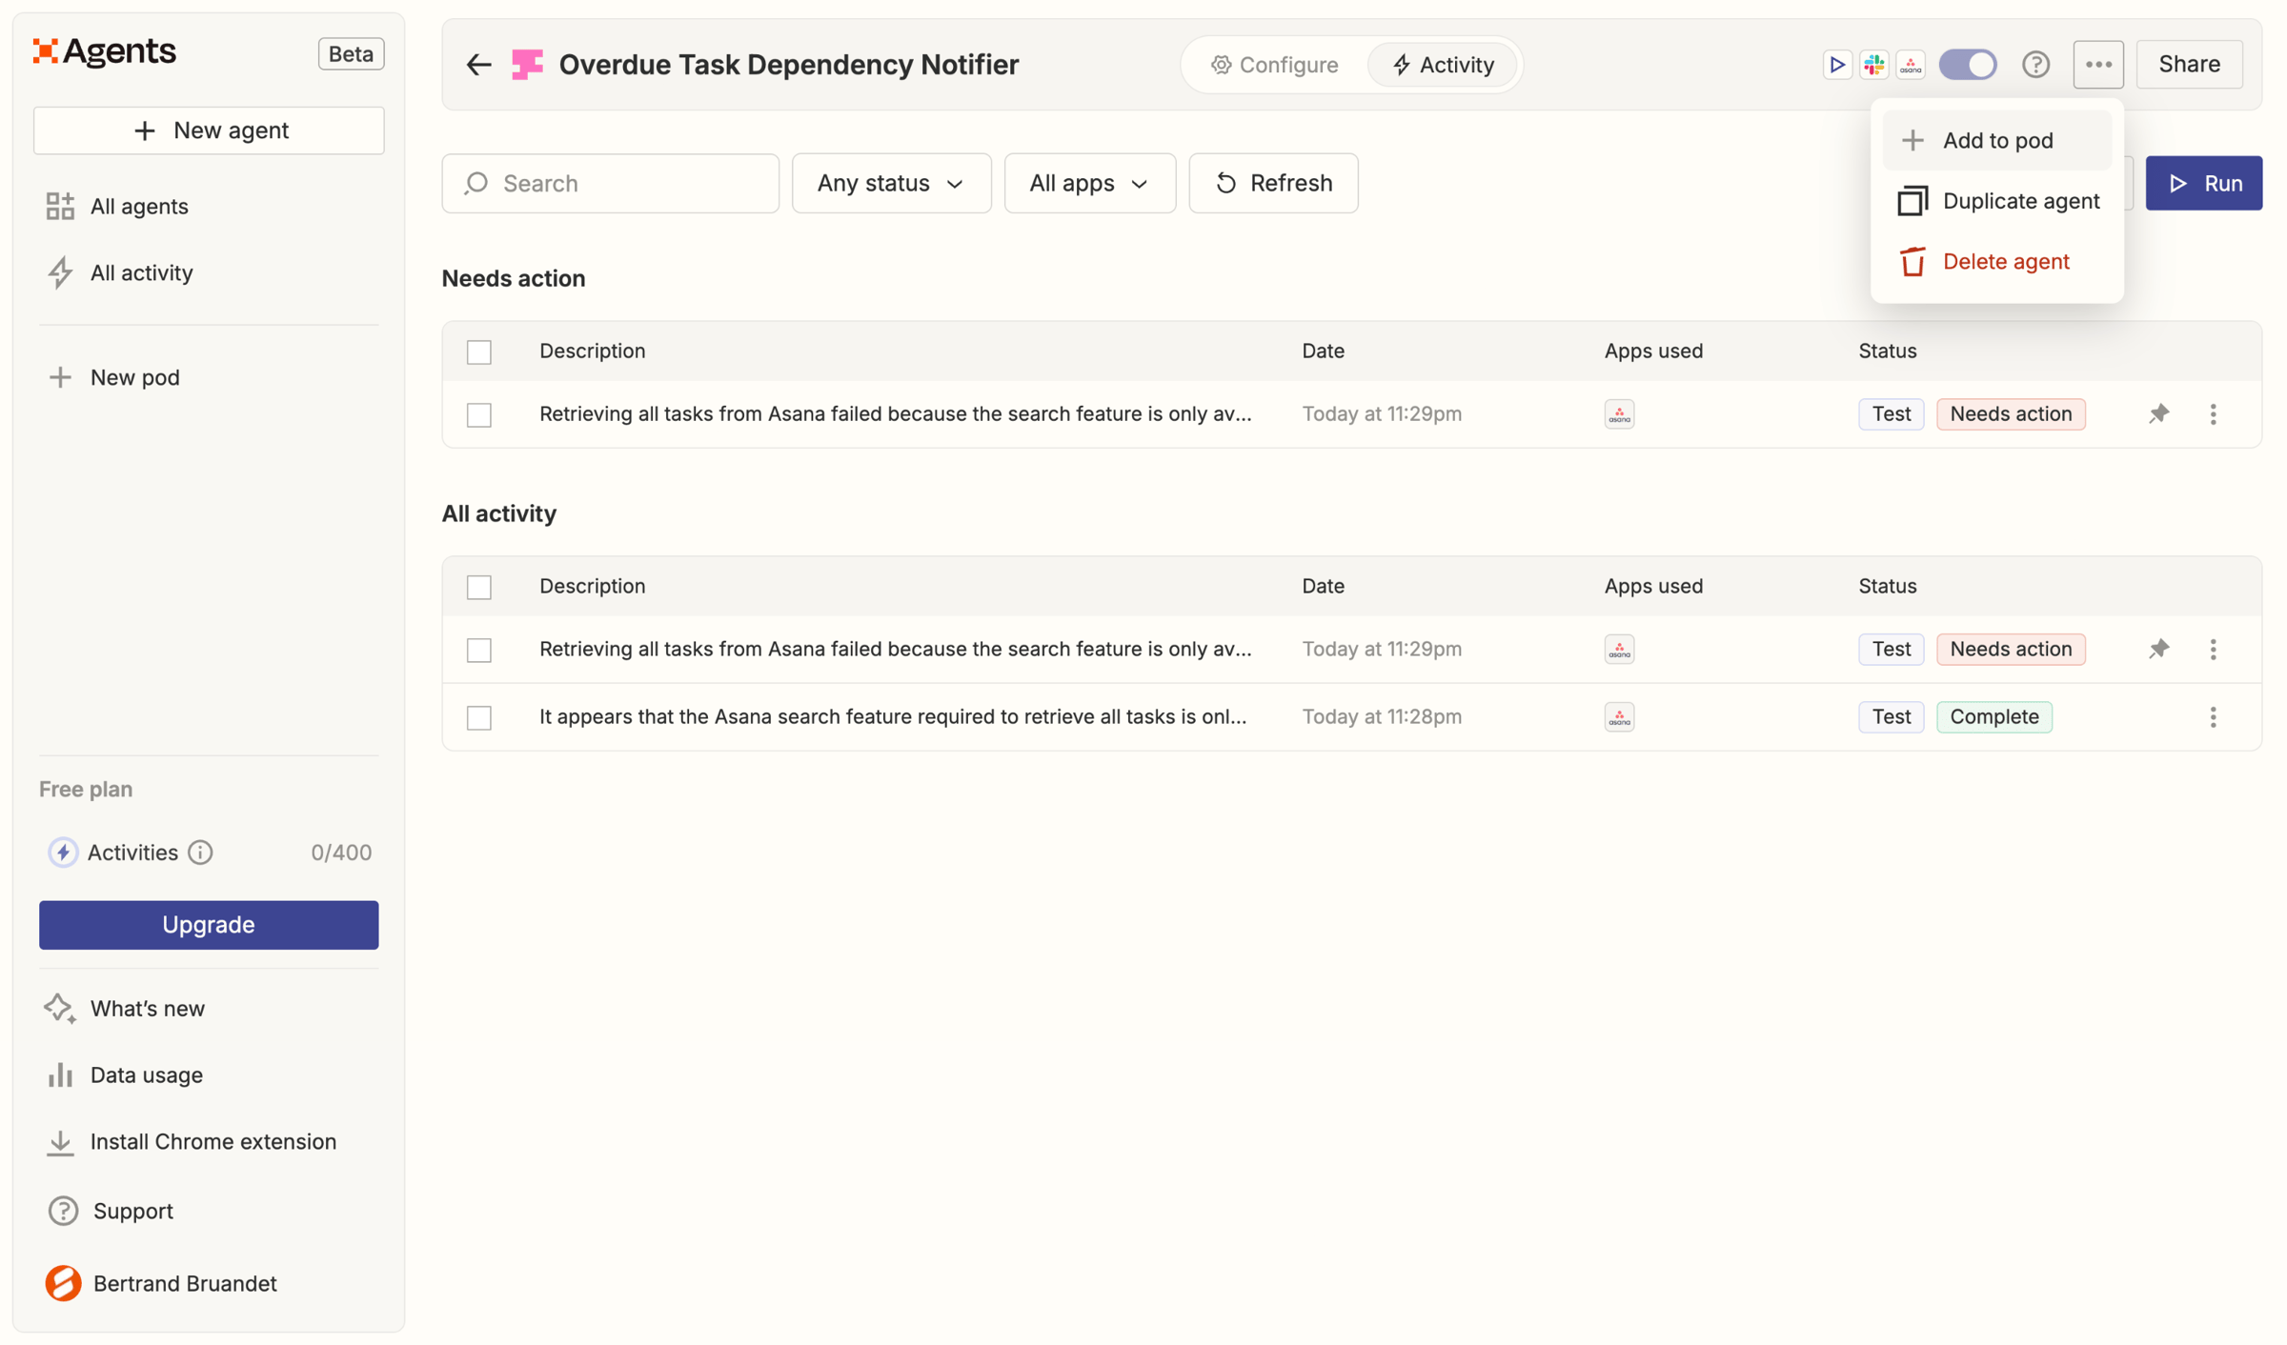
Task: Click the pink agent logo icon
Action: click(527, 65)
